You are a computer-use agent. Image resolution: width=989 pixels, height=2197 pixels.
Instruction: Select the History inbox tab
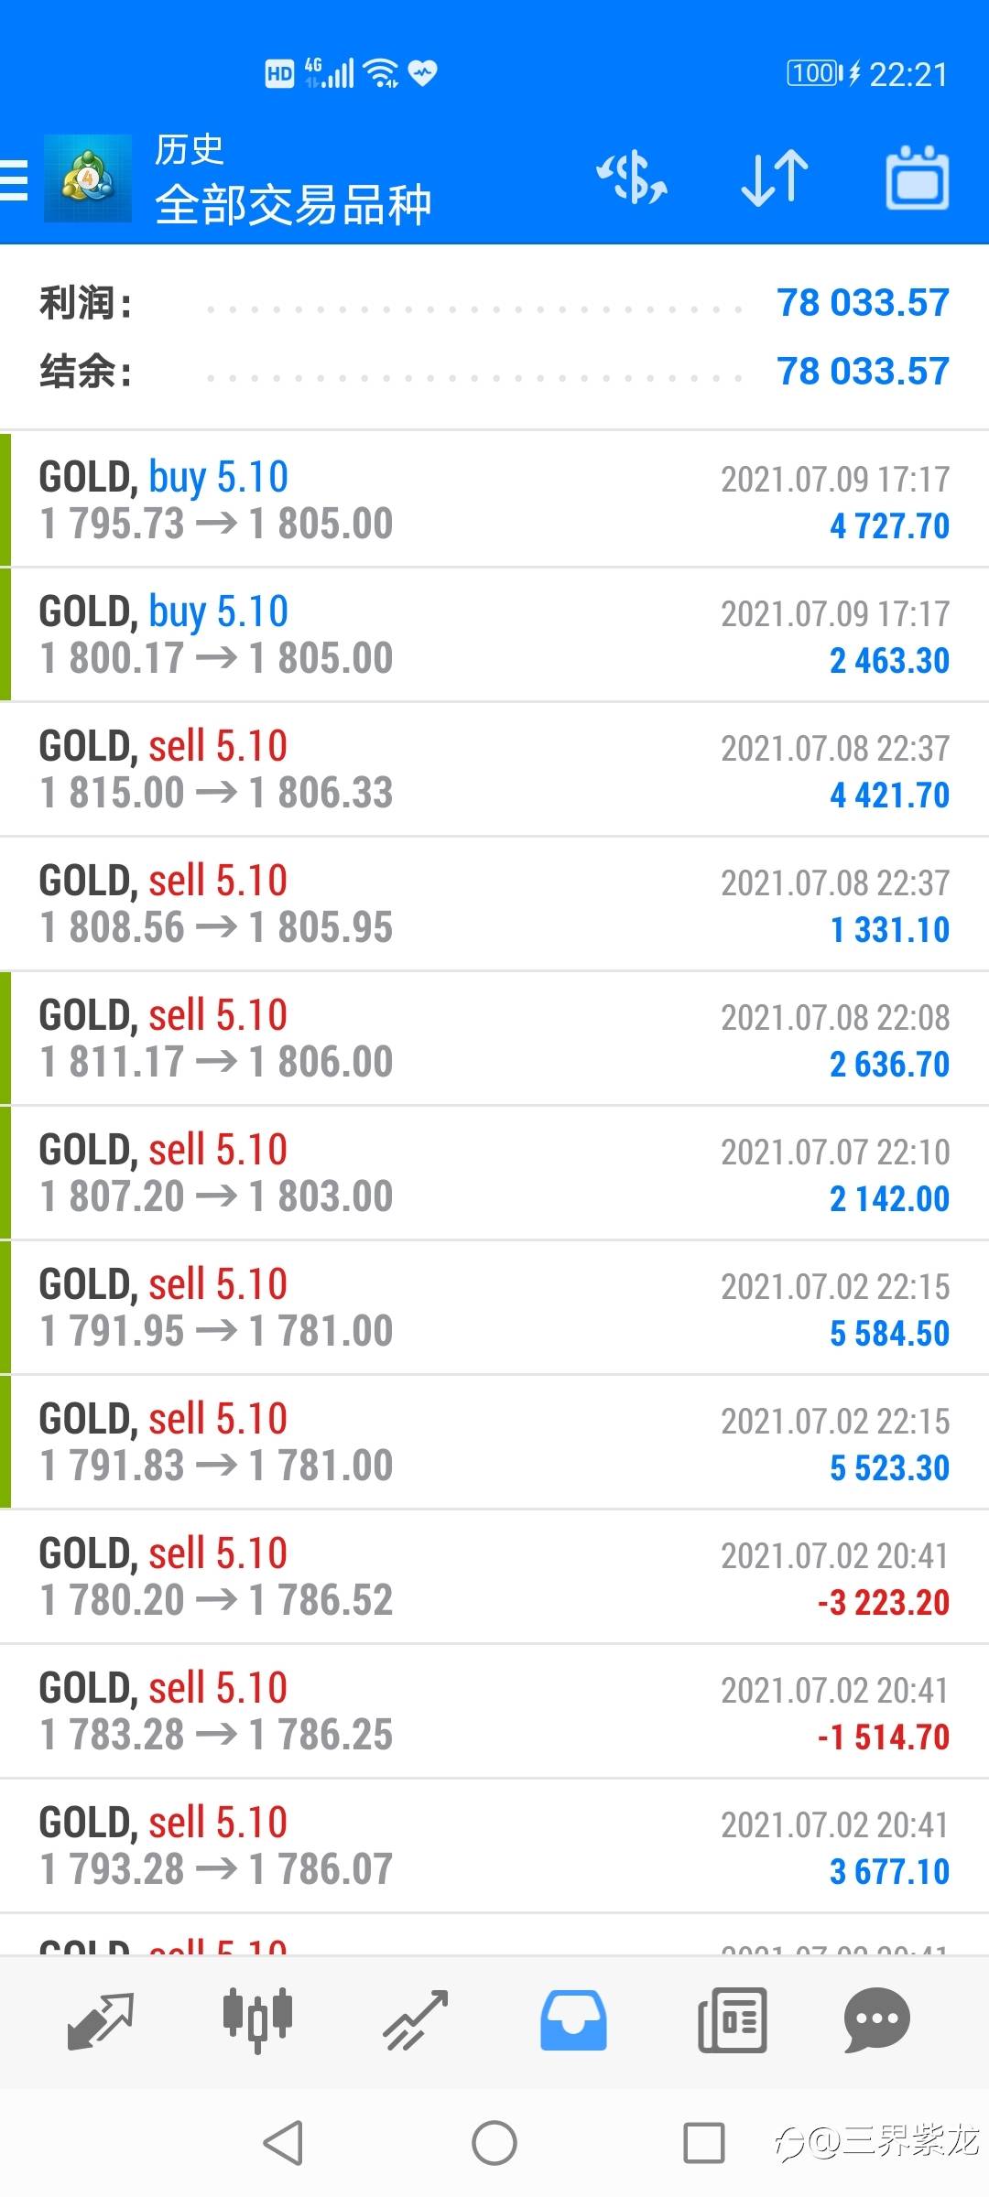[573, 2020]
